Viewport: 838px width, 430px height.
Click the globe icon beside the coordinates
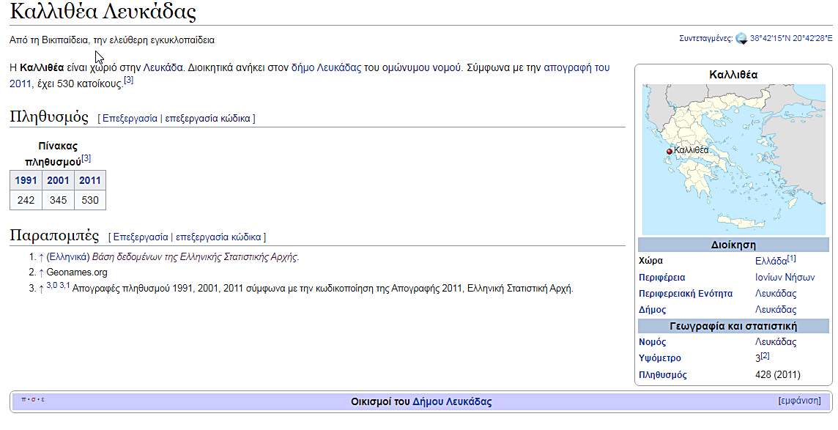(741, 39)
